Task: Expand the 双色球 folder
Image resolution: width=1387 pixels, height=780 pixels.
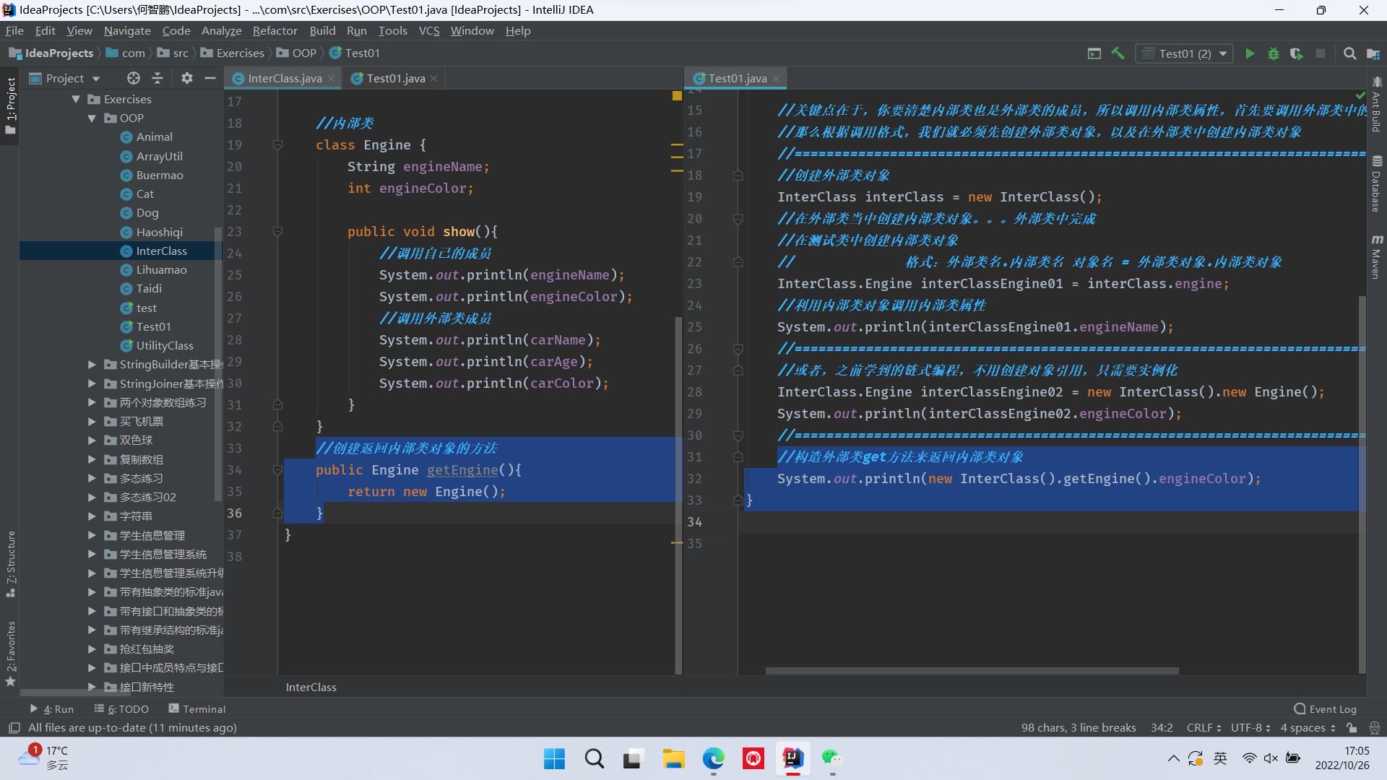Action: (92, 441)
